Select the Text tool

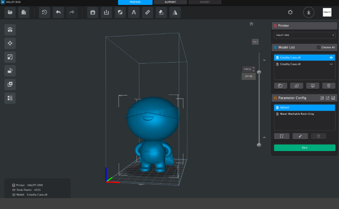pos(133,12)
